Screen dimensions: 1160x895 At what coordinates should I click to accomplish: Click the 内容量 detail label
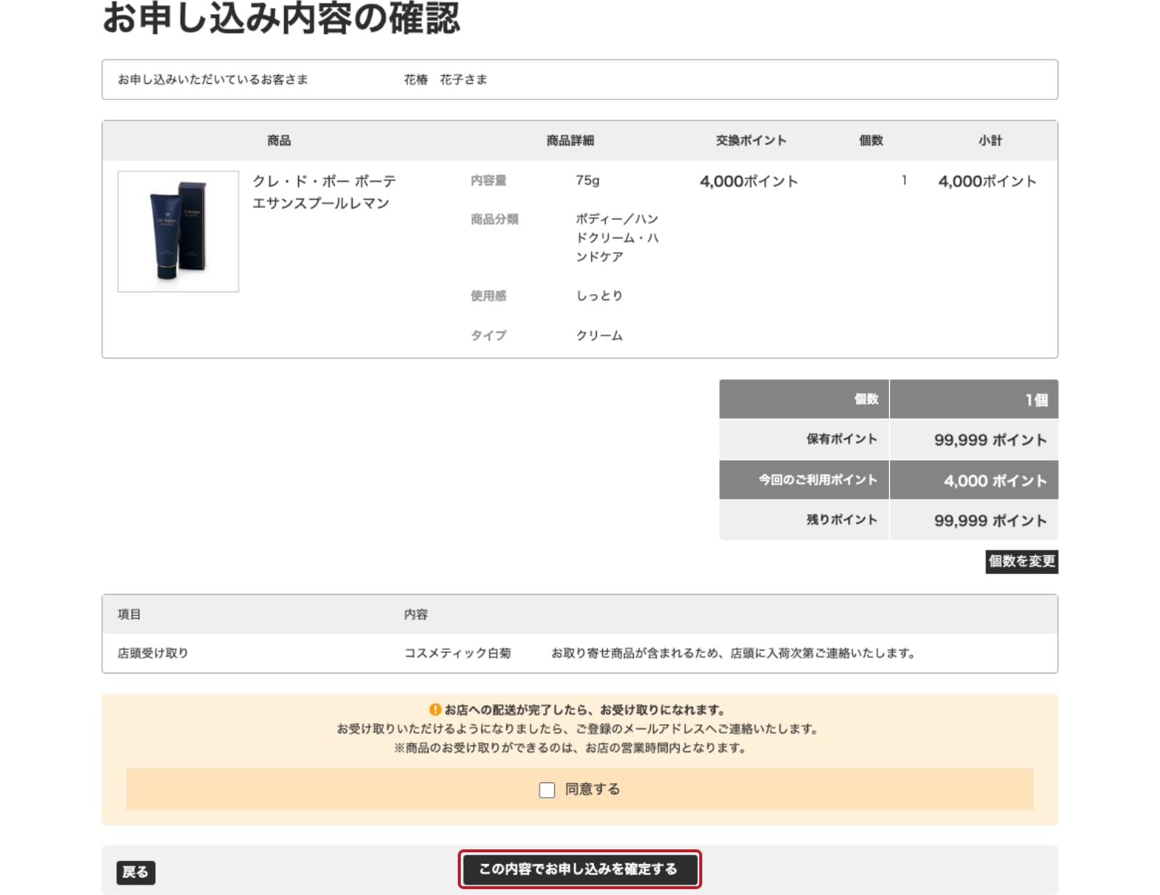[488, 180]
